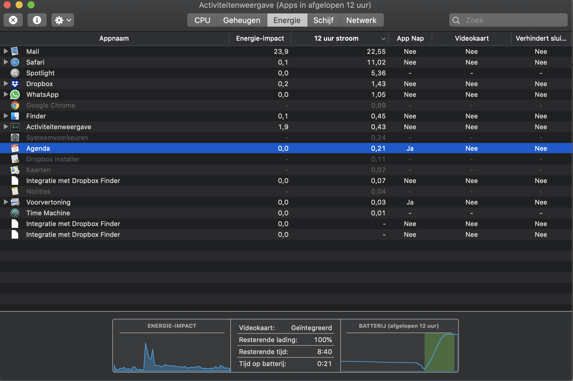
Task: Expand the Mail process disclosure triangle
Action: pos(6,51)
